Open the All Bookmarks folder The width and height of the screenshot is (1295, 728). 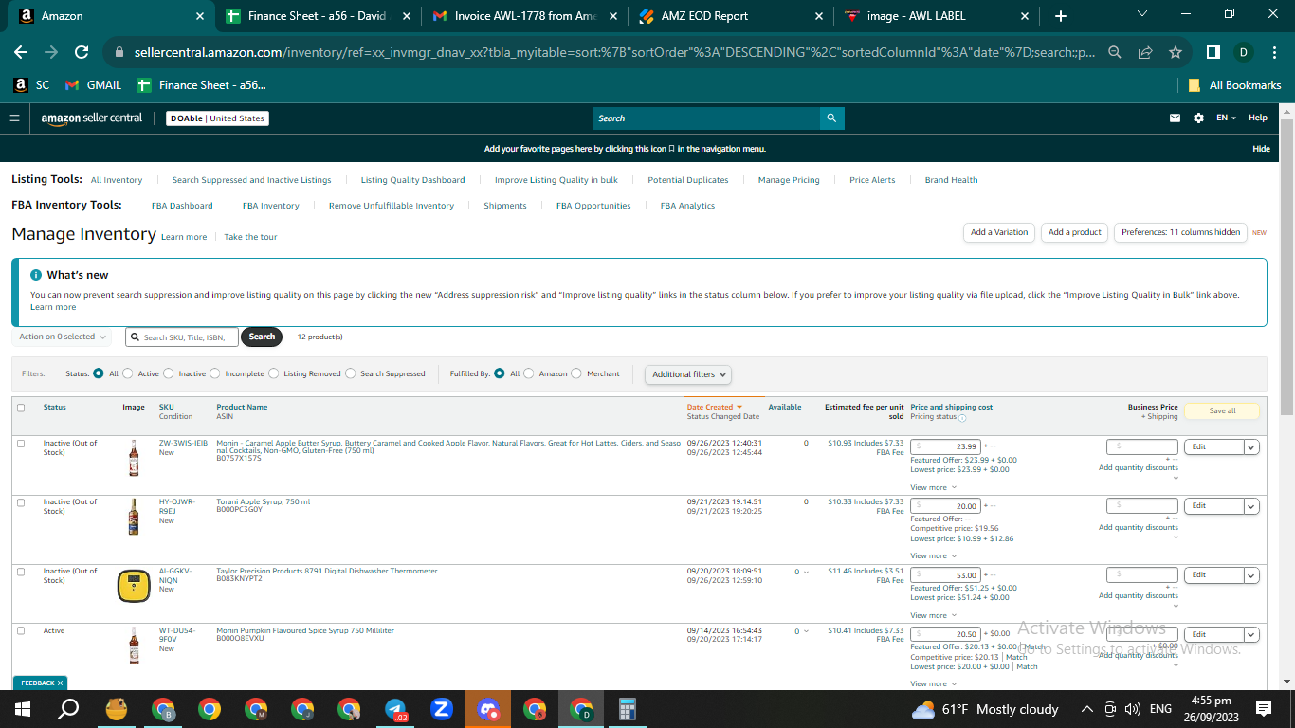click(x=1234, y=85)
